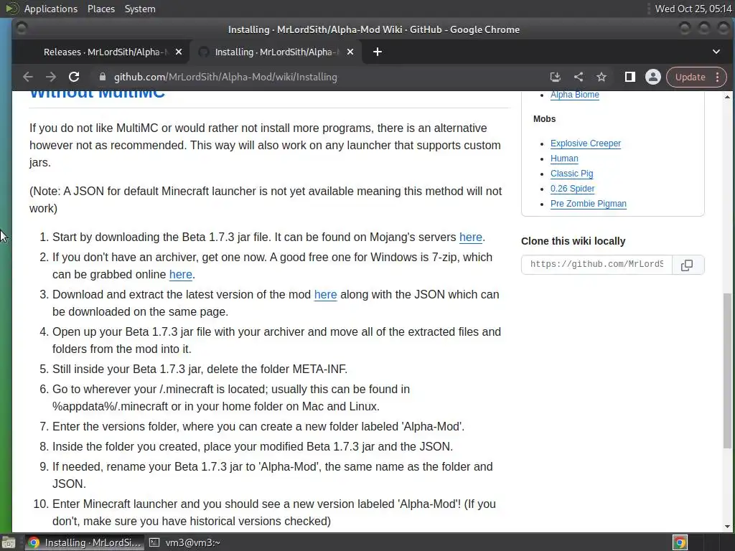Click the github.com address bar URL
The height and width of the screenshot is (551, 735).
(225, 77)
